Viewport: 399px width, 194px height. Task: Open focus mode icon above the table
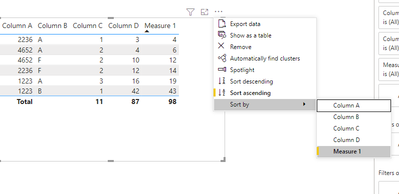(x=205, y=11)
